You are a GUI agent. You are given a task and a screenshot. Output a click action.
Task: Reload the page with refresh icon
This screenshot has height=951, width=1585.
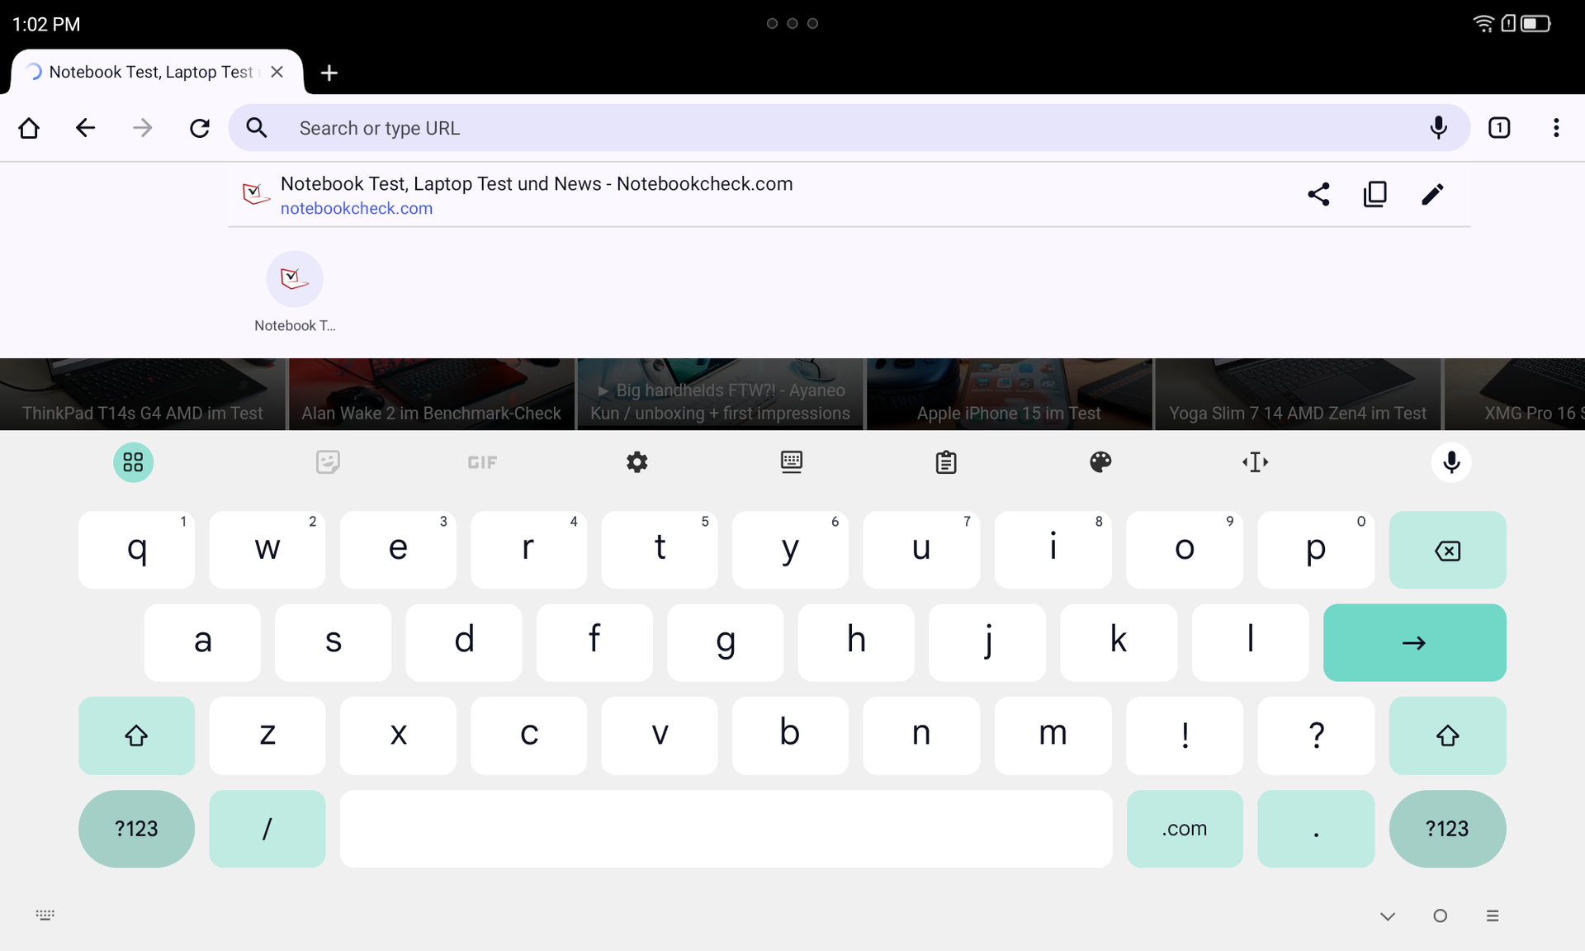click(x=199, y=128)
